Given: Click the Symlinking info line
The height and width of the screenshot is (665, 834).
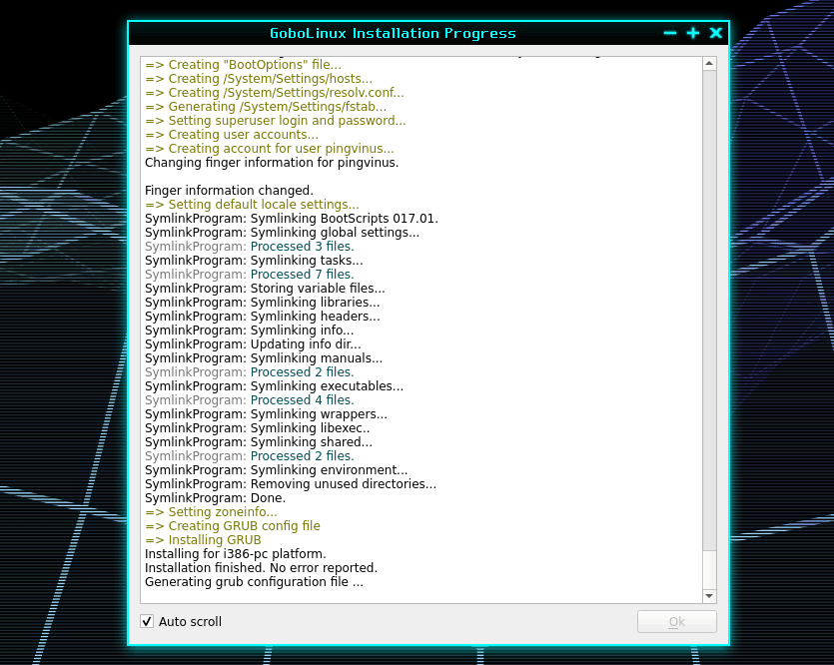Looking at the screenshot, I should [x=249, y=331].
